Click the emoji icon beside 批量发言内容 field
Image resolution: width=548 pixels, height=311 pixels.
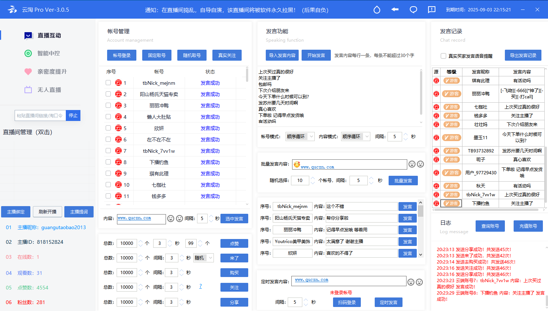click(x=412, y=164)
